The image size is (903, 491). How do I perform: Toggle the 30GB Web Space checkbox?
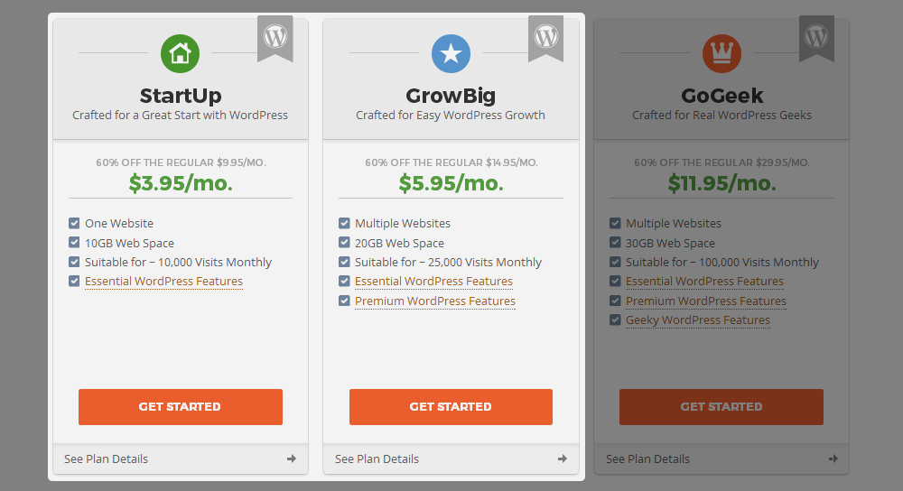(x=615, y=242)
